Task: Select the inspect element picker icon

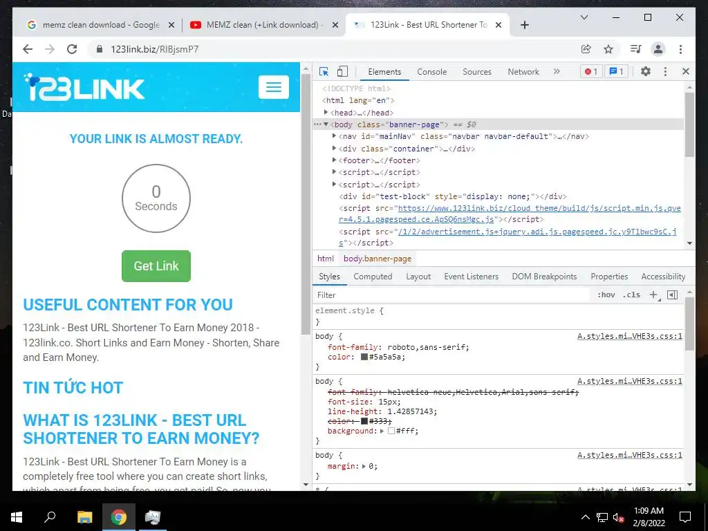Action: pos(324,71)
